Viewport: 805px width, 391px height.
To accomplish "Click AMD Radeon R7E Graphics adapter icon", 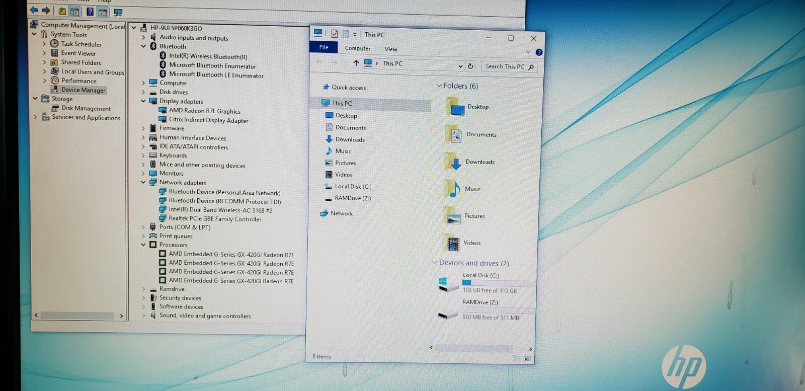I will tap(163, 110).
